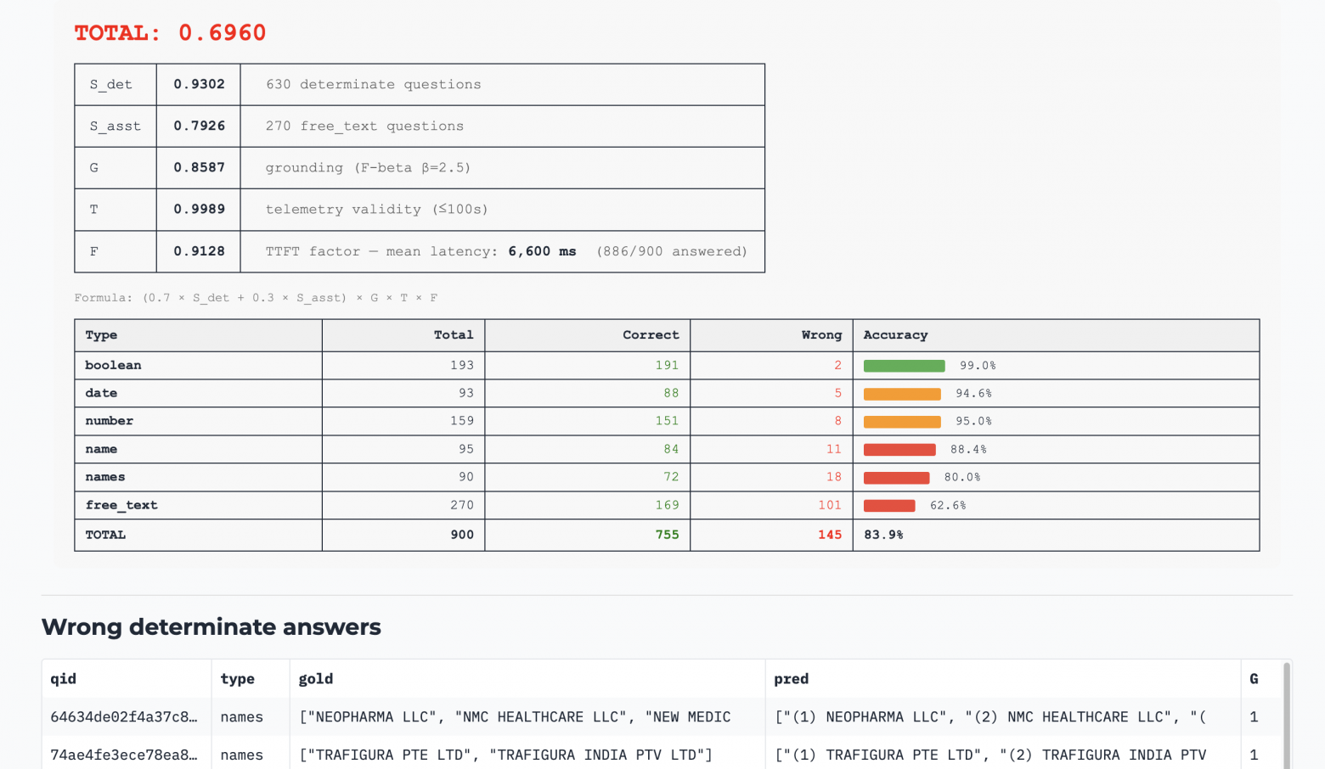Click the Correct column header
Screen dimensions: 1325x769
[x=651, y=335]
